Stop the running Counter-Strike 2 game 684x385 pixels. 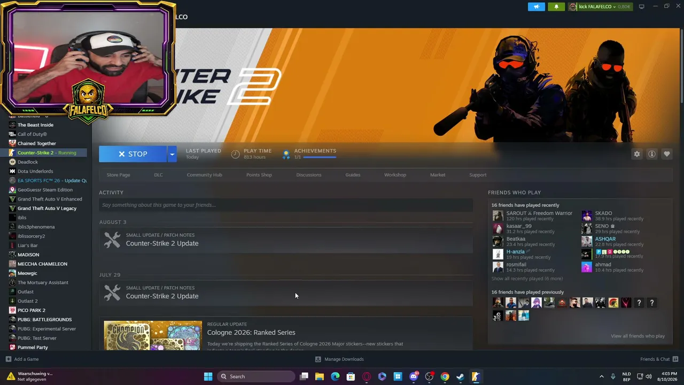tap(133, 154)
